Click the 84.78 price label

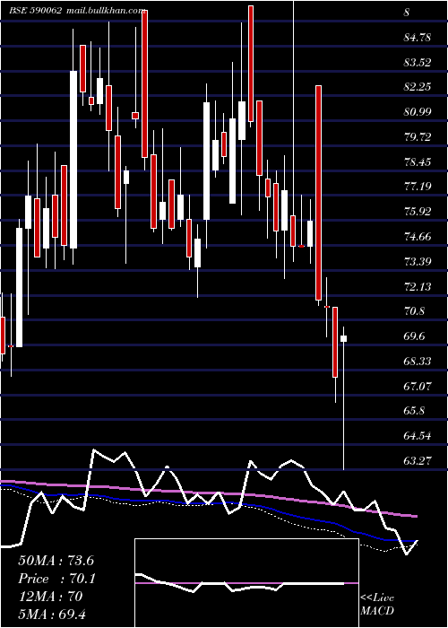[x=418, y=38]
